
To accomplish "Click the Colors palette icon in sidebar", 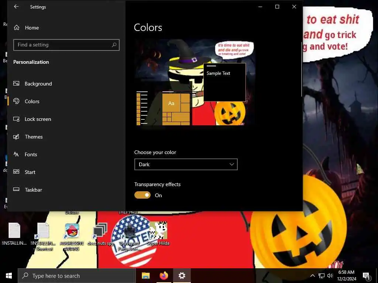I will (16, 101).
